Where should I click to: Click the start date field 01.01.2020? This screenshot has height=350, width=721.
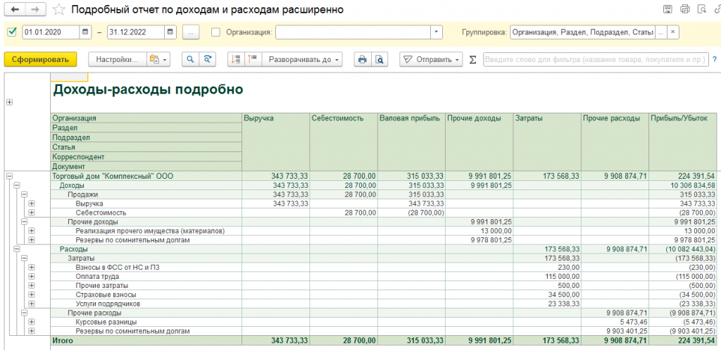(x=51, y=32)
